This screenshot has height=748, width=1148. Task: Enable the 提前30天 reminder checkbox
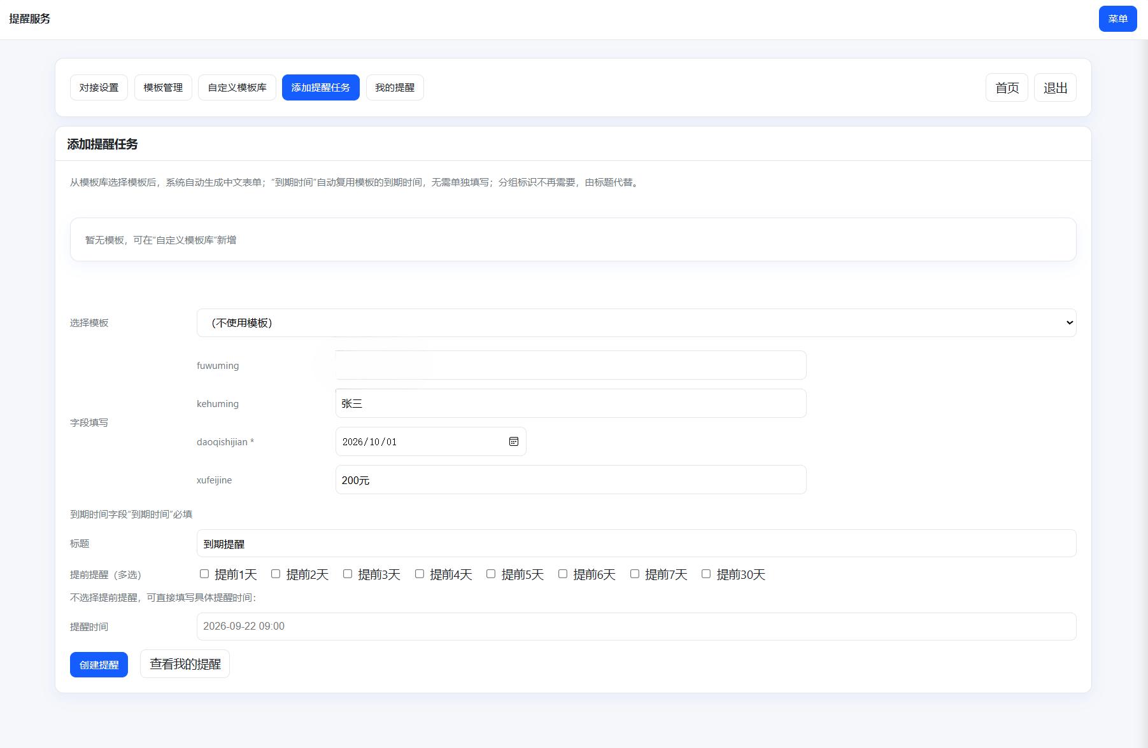pyautogui.click(x=705, y=574)
